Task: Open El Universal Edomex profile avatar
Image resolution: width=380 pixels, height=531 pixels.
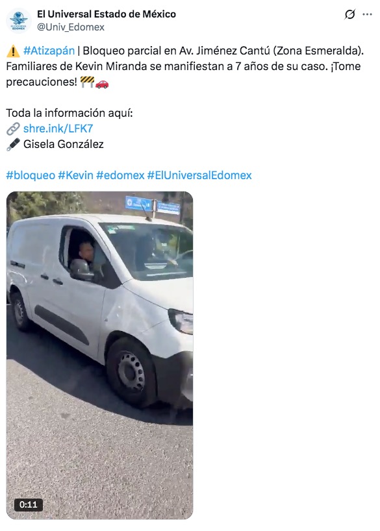Action: point(19,21)
